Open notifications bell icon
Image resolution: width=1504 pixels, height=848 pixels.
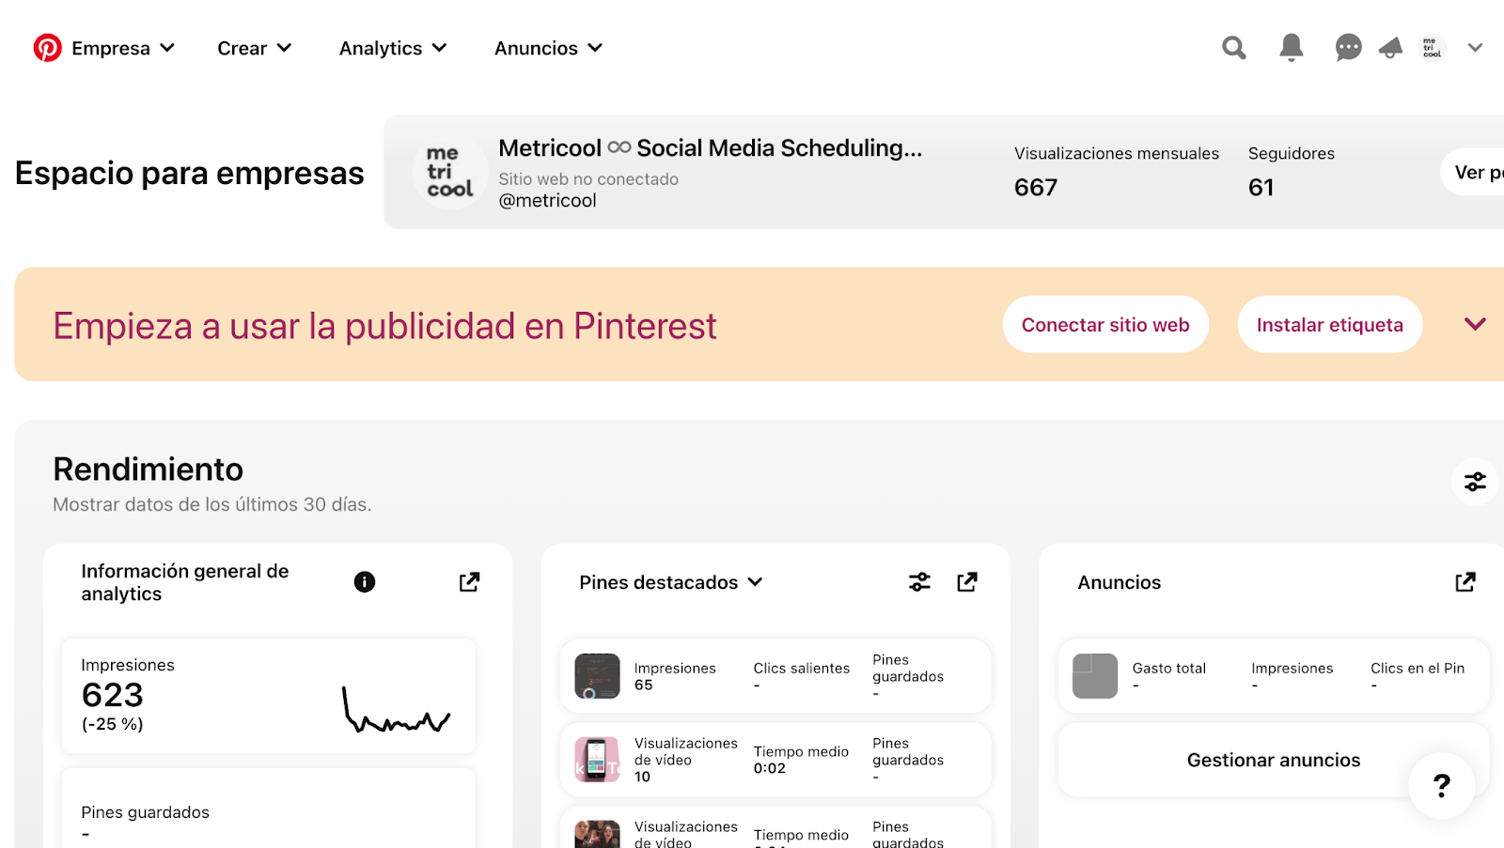coord(1292,48)
